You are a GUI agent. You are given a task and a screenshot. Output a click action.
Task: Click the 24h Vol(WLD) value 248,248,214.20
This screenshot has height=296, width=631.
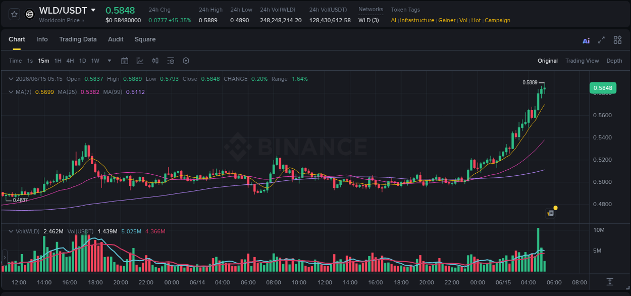click(281, 20)
